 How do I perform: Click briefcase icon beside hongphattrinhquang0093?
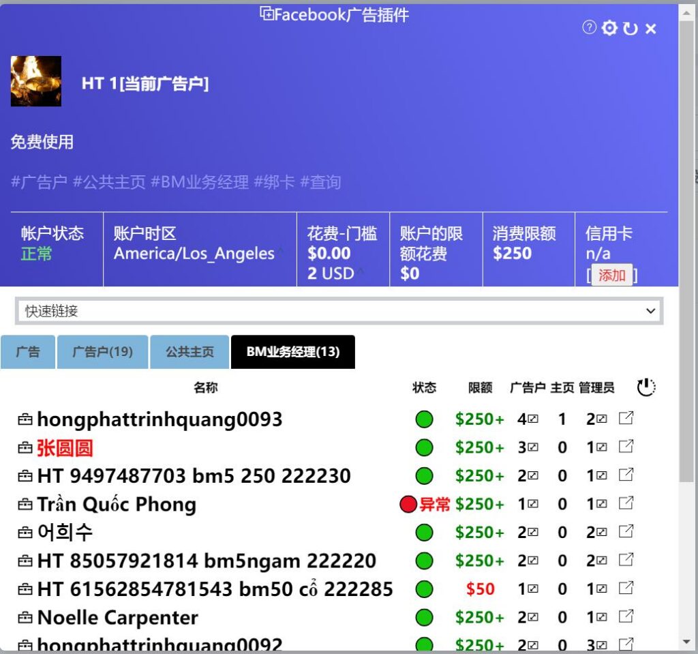[x=25, y=419]
